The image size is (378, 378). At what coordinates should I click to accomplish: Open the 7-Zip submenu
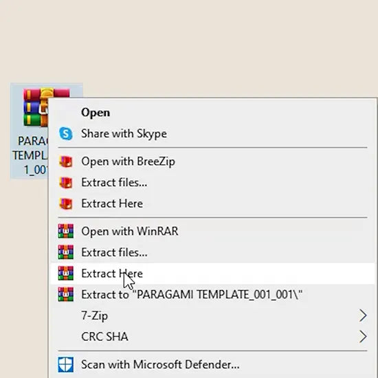(x=213, y=315)
